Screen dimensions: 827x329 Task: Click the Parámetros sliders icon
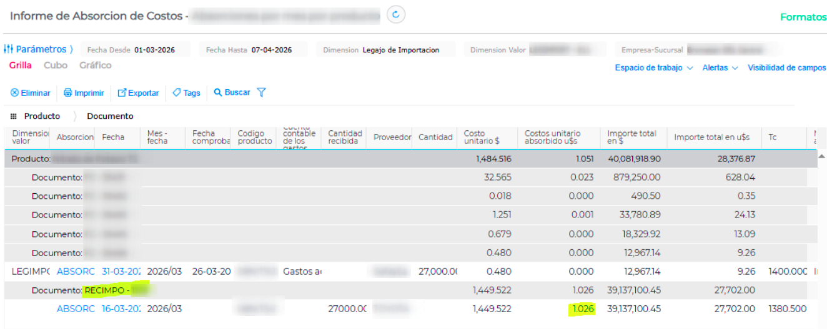[9, 49]
